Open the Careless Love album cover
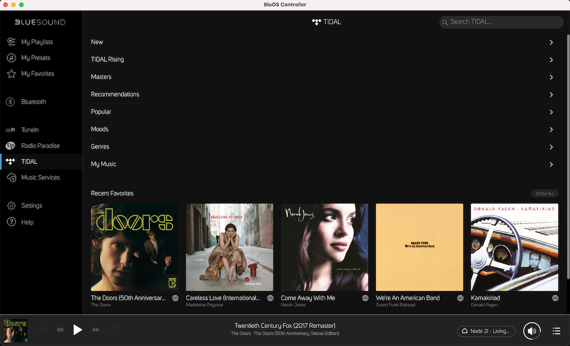The image size is (570, 346). pos(230,247)
